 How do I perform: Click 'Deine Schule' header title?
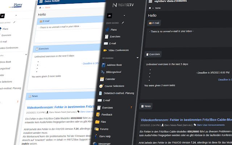[52, 1]
